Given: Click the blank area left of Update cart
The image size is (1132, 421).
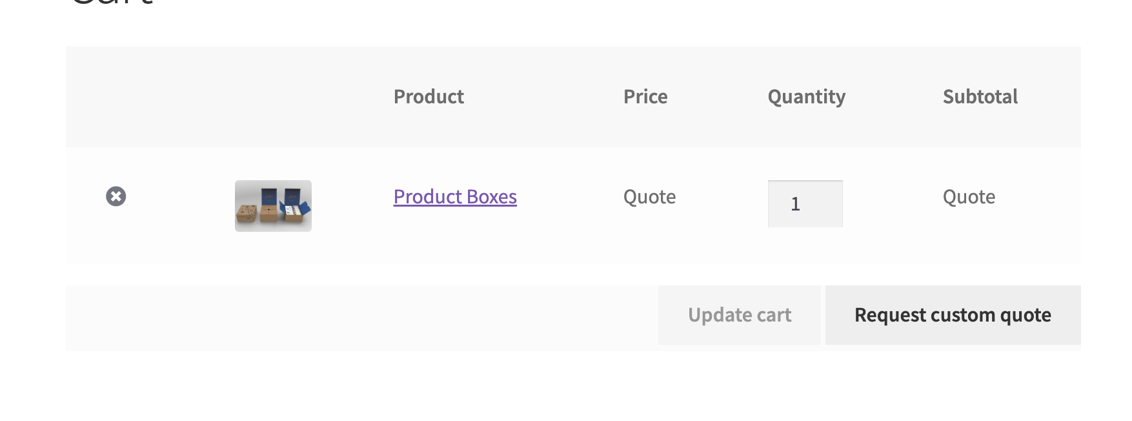Looking at the screenshot, I should (361, 318).
